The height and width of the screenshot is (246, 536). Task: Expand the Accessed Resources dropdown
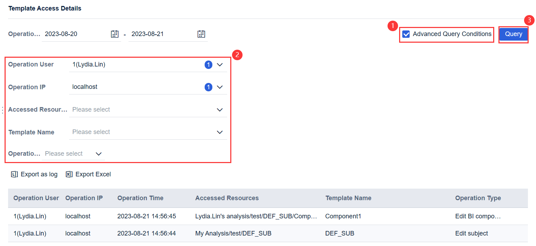point(220,110)
